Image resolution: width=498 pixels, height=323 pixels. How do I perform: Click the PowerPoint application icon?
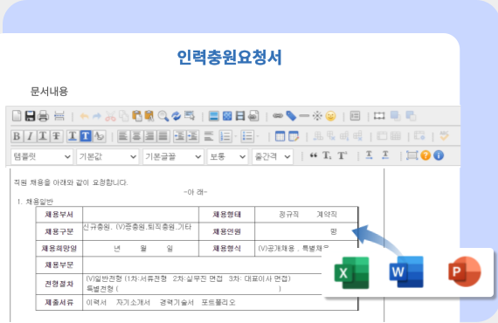[465, 271]
